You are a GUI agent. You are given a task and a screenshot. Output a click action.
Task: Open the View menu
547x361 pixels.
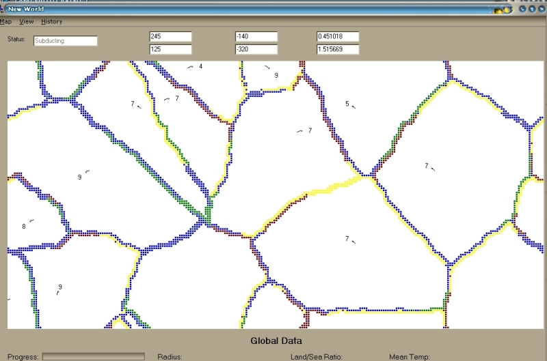click(x=27, y=22)
